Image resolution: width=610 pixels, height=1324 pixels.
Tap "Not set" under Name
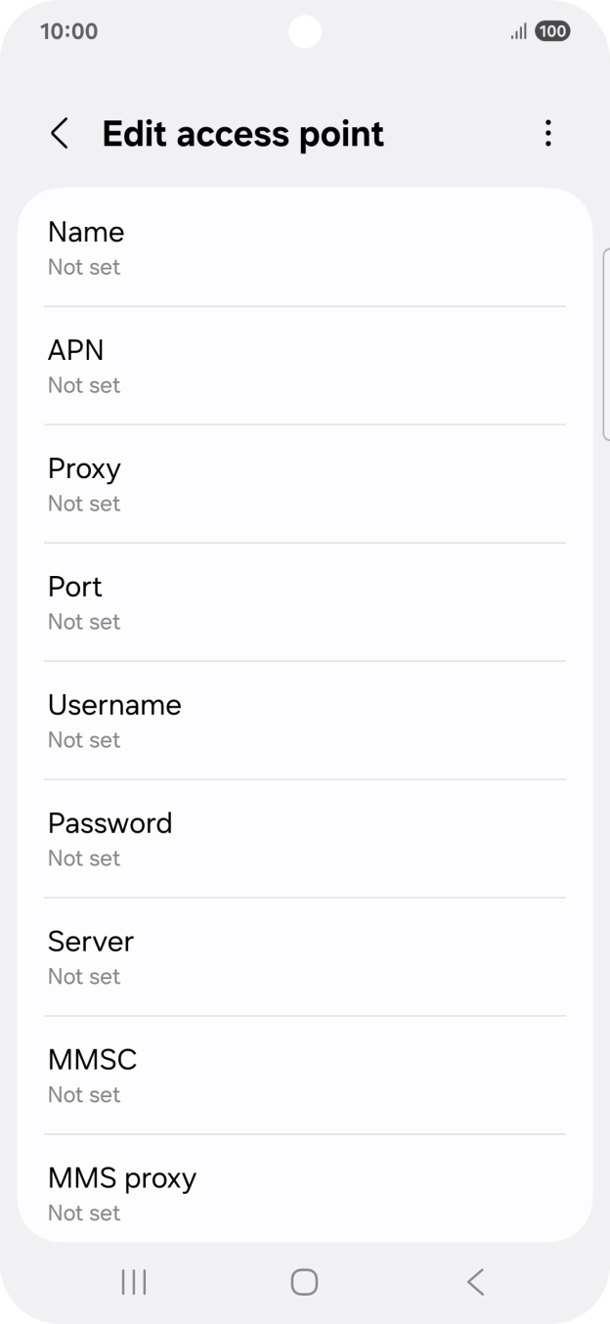[84, 267]
